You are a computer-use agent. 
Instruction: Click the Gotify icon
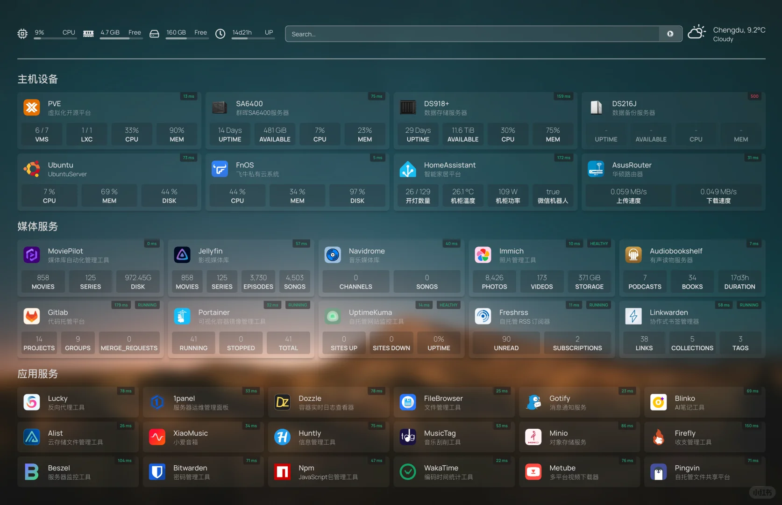pyautogui.click(x=533, y=402)
